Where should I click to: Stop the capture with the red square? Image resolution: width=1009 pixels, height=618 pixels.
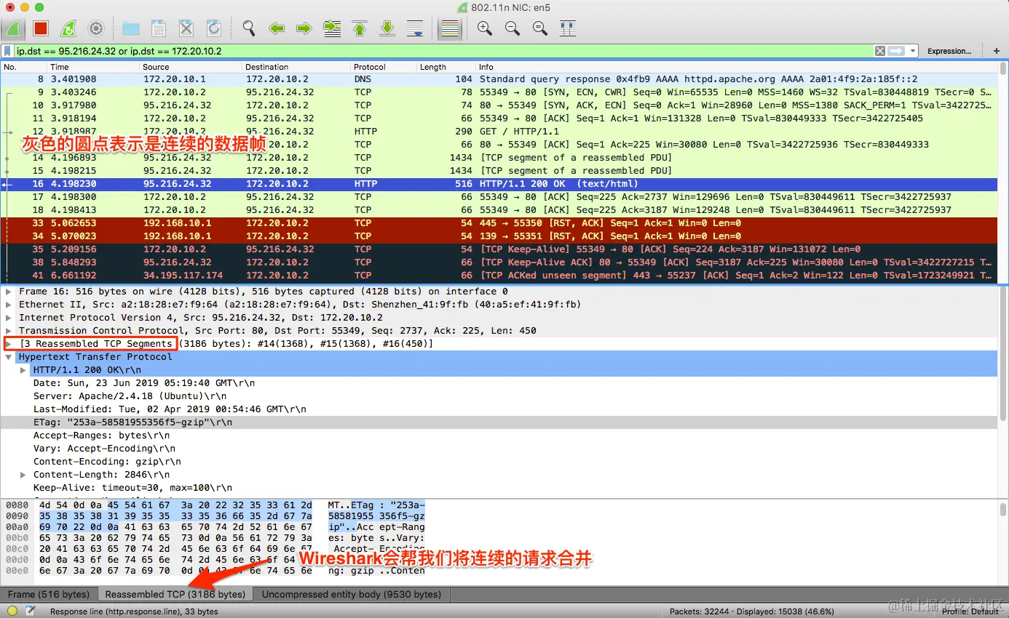(x=41, y=28)
